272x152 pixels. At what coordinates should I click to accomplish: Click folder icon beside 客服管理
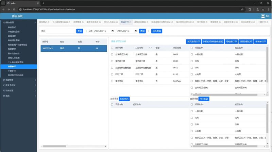4,80
